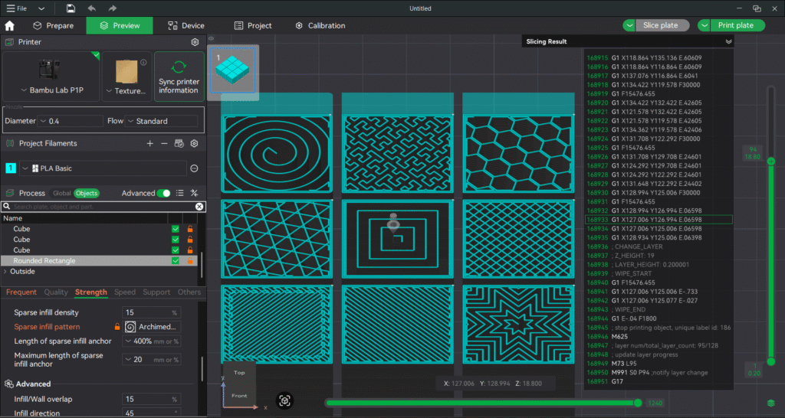Click the lock icon beside Sparse infill pattern
Image resolution: width=785 pixels, height=418 pixels.
(117, 327)
